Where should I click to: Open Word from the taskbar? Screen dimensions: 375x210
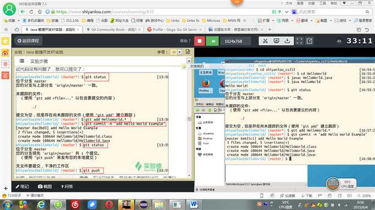pyautogui.click(x=194, y=205)
